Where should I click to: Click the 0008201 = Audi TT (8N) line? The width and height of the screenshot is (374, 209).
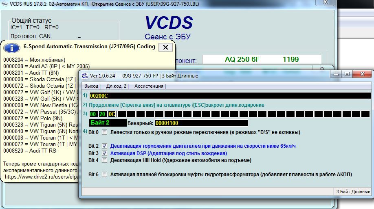click(31, 73)
